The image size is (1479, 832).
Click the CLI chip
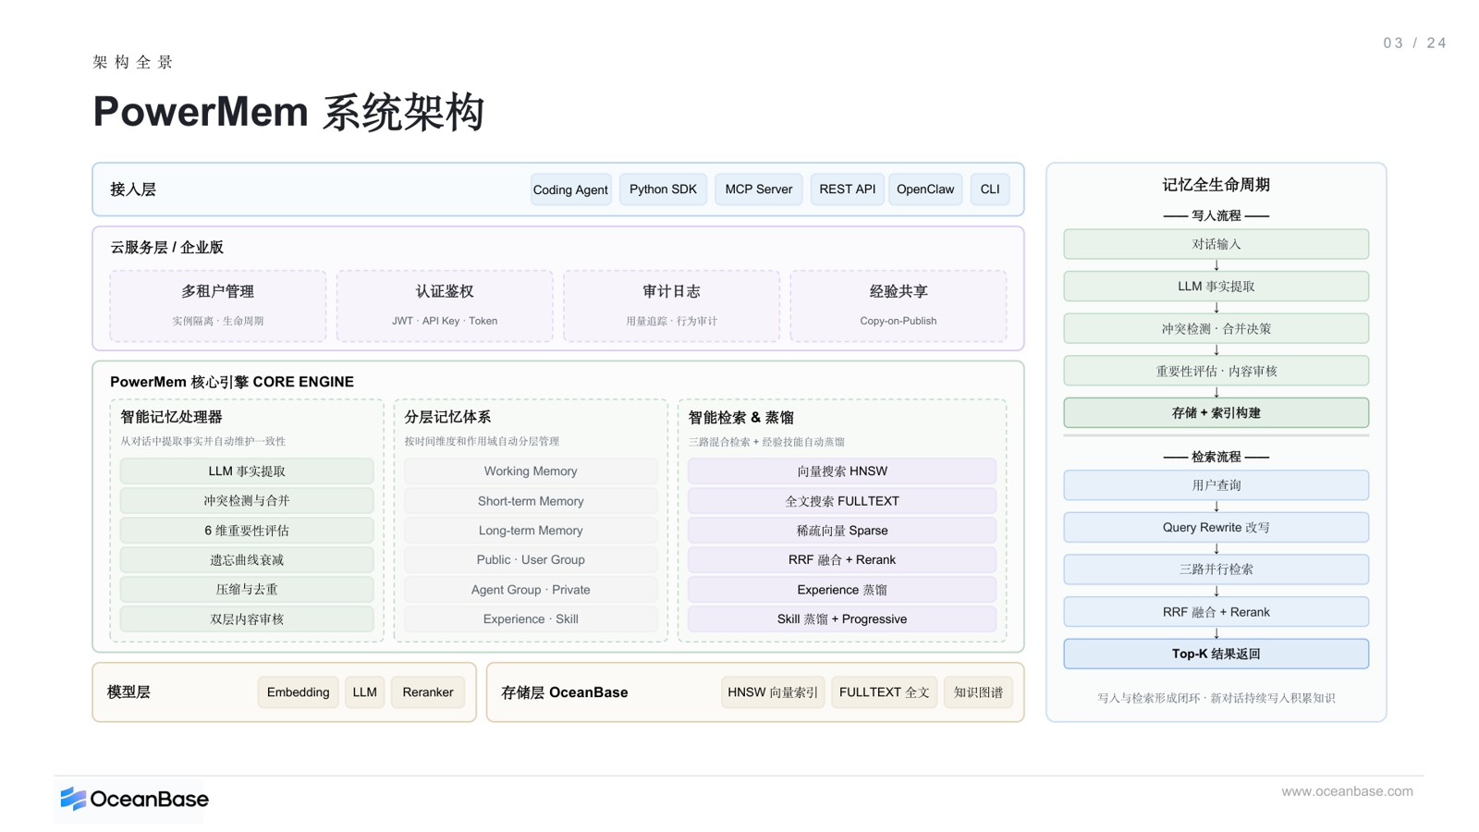pyautogui.click(x=990, y=190)
